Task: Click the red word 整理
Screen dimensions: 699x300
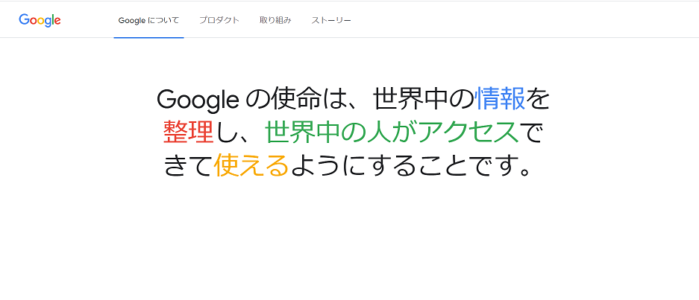Action: 188,133
